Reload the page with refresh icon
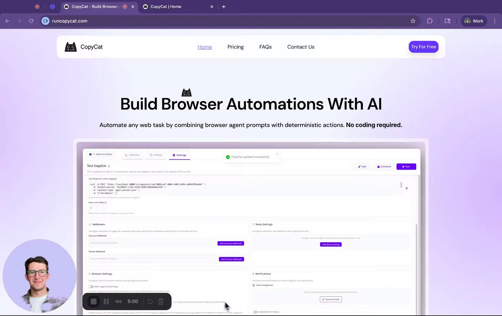The width and height of the screenshot is (502, 316). (x=31, y=21)
